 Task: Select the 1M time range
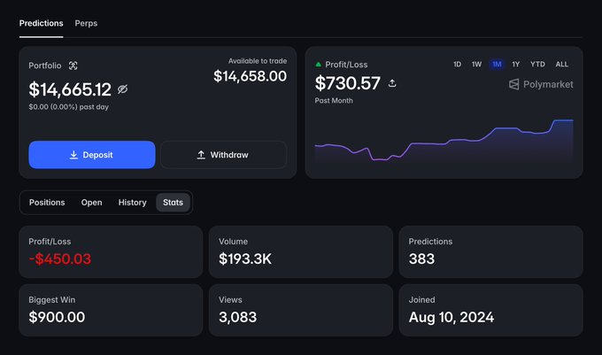497,65
